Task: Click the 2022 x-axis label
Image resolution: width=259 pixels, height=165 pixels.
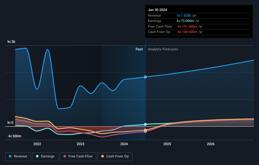Action: tap(37, 144)
